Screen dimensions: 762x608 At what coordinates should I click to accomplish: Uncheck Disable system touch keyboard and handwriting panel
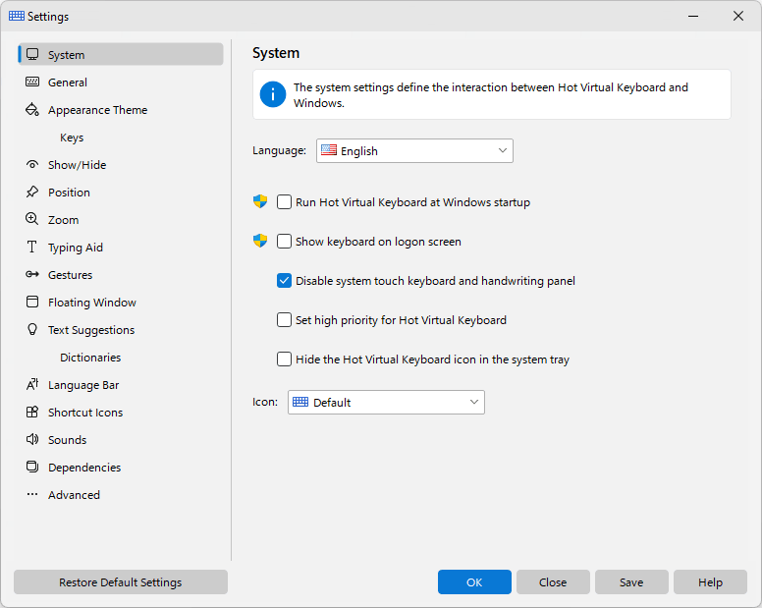click(x=284, y=281)
